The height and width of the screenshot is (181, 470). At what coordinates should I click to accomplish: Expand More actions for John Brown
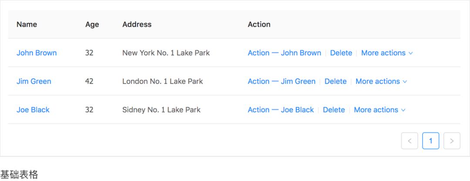(x=387, y=53)
